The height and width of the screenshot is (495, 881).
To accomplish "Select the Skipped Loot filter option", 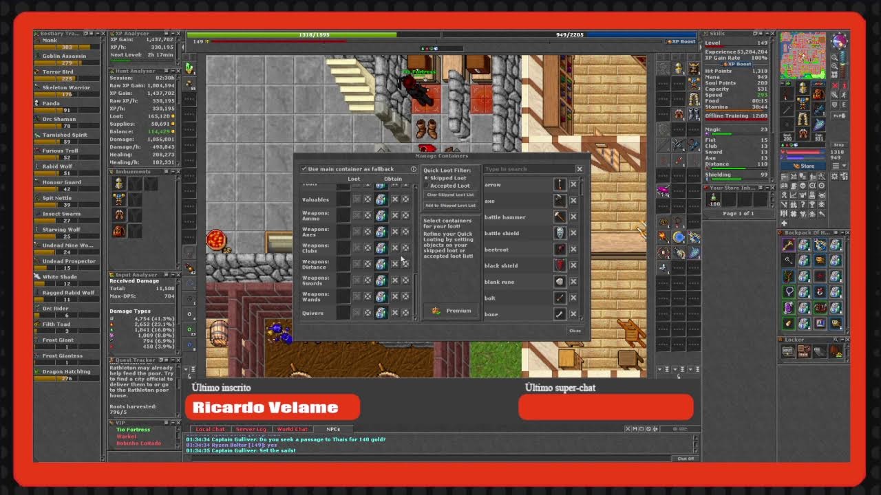I will 447,178.
